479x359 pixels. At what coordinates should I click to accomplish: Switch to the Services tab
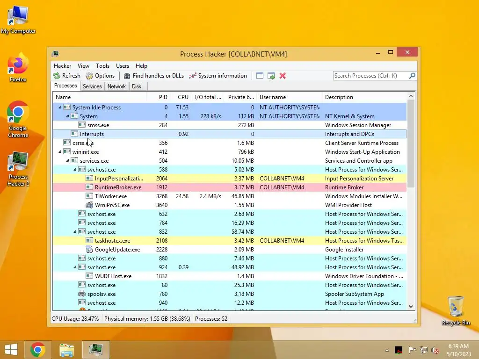tap(92, 86)
